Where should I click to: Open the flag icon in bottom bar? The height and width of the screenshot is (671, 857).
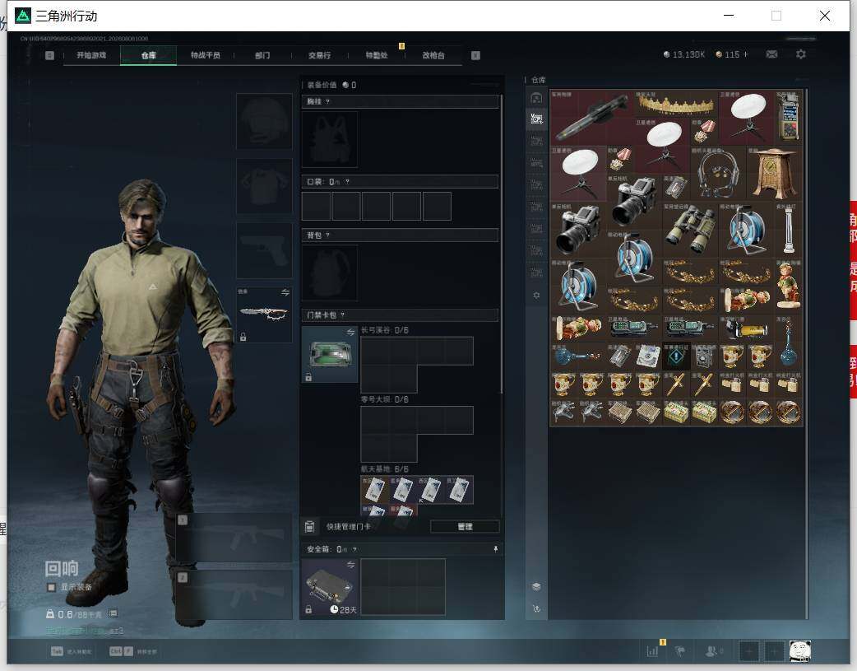(x=680, y=651)
